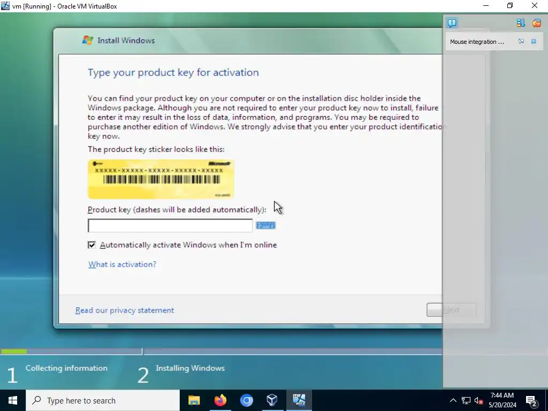Image resolution: width=548 pixels, height=411 pixels.
Task: Open the Chromium browser taskbar icon
Action: click(246, 400)
